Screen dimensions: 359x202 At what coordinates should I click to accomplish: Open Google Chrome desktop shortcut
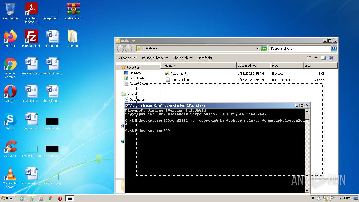pos(10,68)
